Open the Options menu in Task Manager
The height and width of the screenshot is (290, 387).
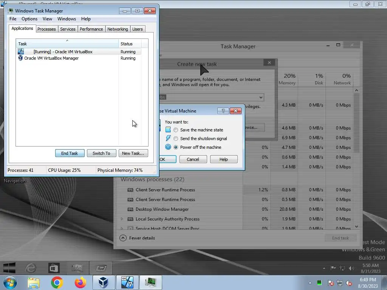pyautogui.click(x=29, y=19)
